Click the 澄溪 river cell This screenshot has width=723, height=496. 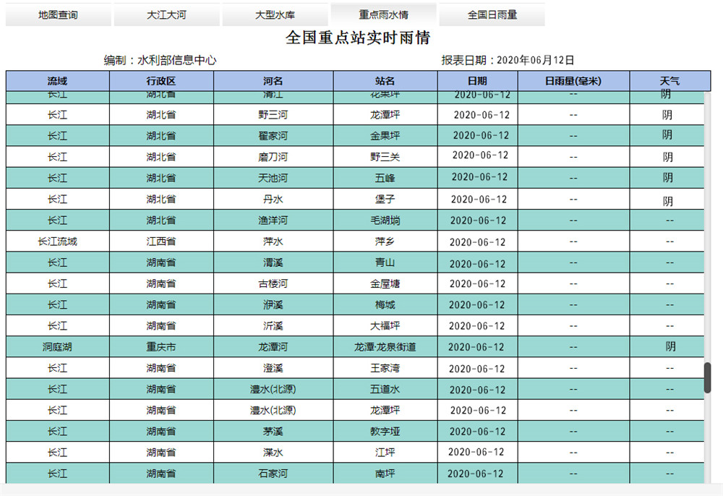273,368
